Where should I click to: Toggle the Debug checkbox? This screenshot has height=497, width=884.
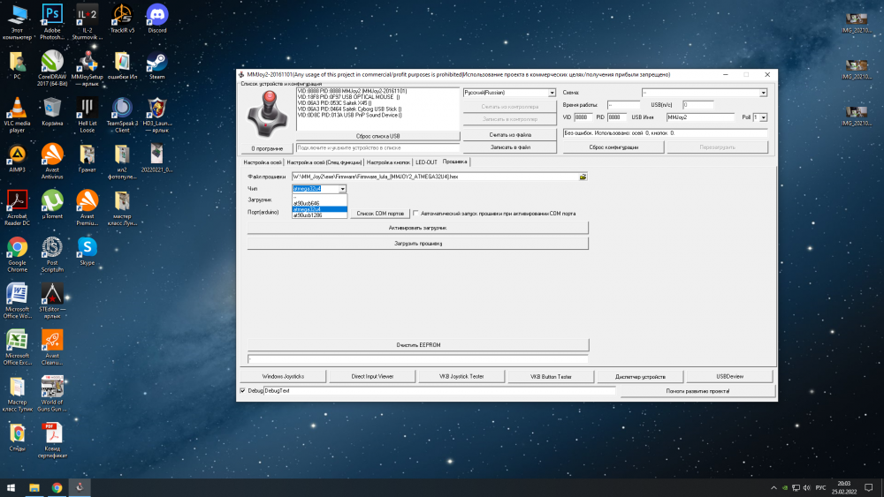tap(243, 390)
